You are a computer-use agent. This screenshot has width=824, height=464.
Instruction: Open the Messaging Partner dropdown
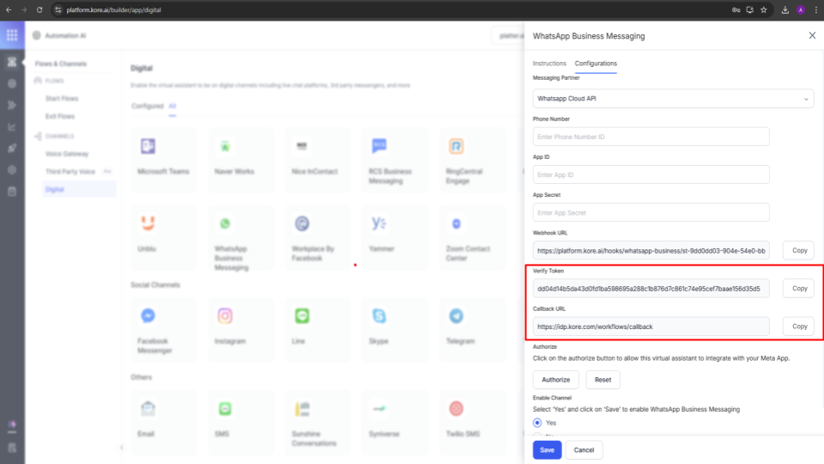[x=673, y=98]
